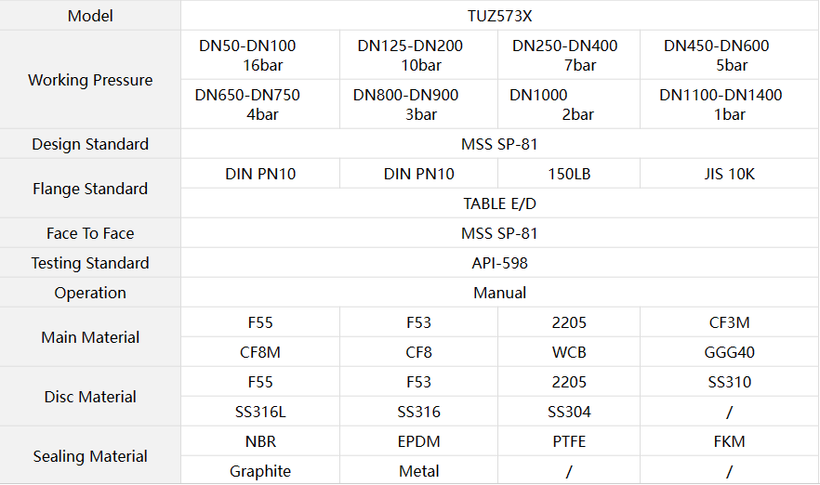
Task: Click the Working Pressure row header
Action: [x=90, y=80]
